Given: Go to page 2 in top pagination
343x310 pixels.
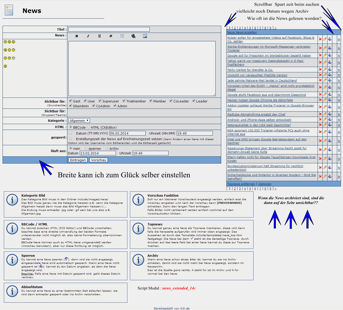Looking at the screenshot, I should point(235,28).
